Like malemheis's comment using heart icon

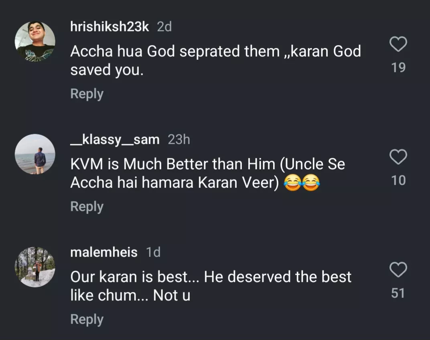tap(398, 270)
